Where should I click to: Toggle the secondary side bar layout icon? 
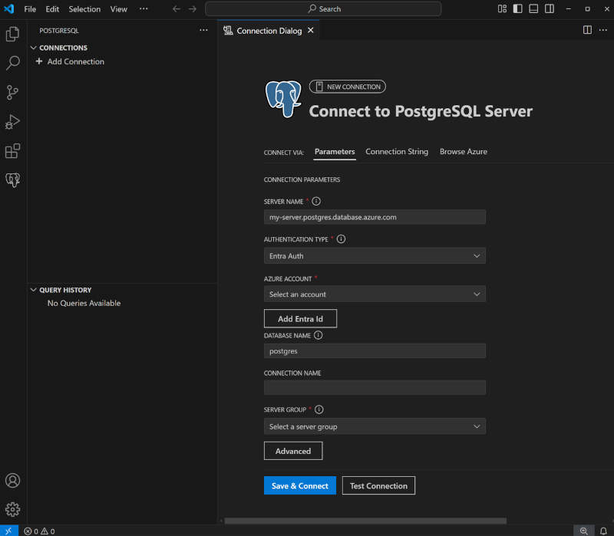click(x=550, y=9)
